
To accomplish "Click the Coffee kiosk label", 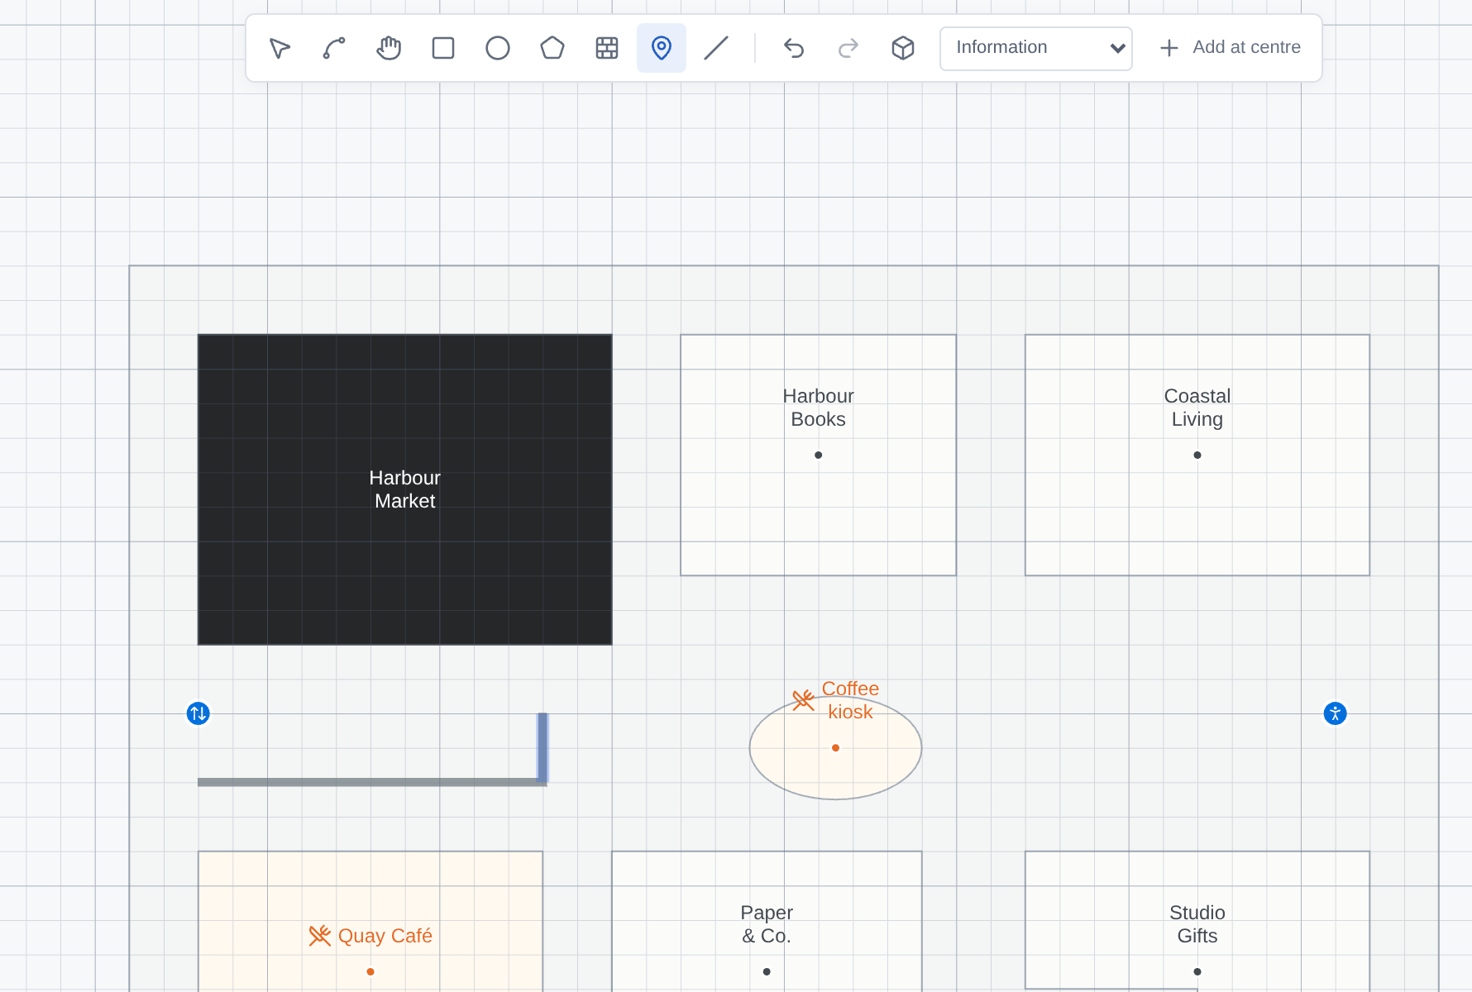I will click(x=850, y=700).
